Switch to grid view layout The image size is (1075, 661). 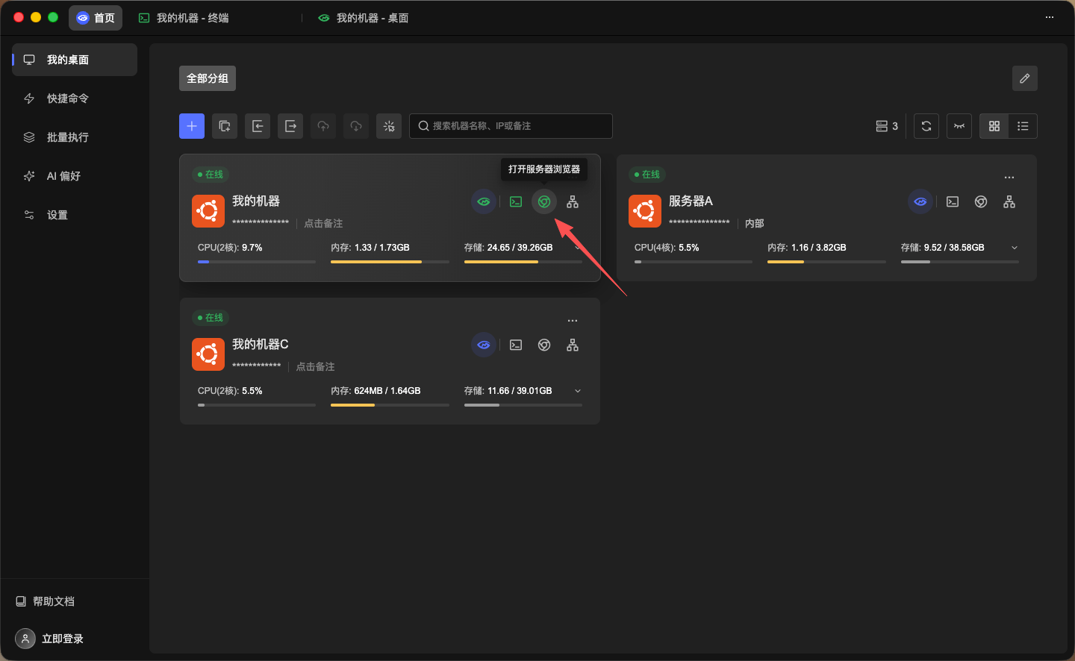(994, 126)
